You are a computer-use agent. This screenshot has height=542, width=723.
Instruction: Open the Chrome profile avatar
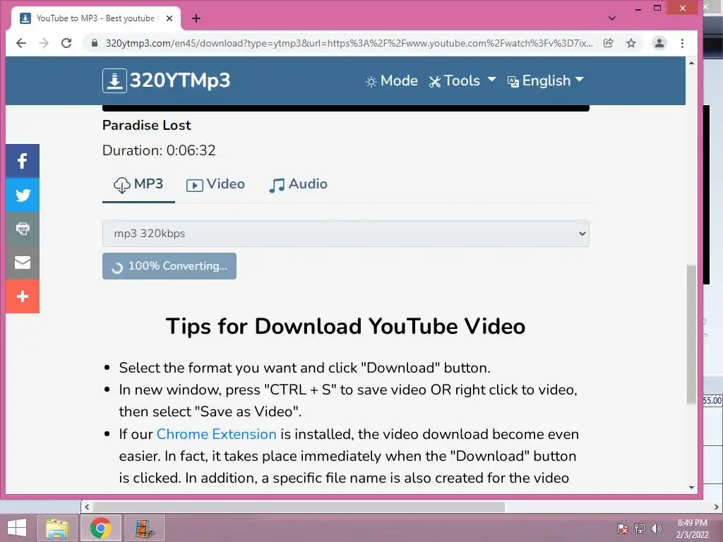pyautogui.click(x=659, y=43)
